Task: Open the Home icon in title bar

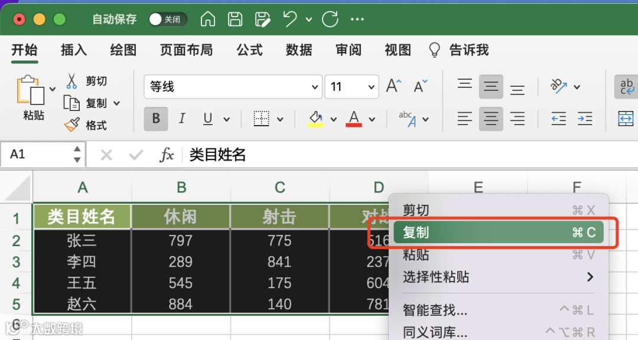Action: (x=208, y=19)
